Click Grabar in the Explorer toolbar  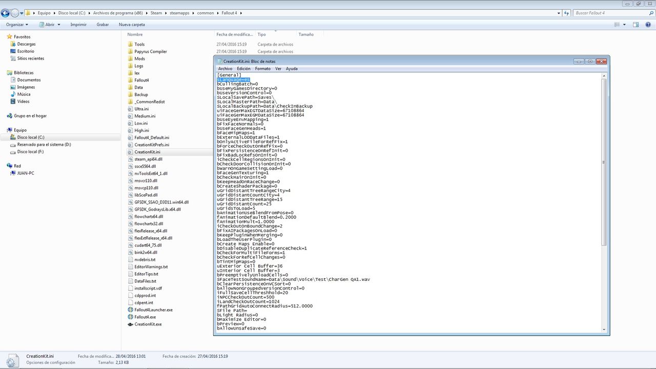click(x=102, y=24)
